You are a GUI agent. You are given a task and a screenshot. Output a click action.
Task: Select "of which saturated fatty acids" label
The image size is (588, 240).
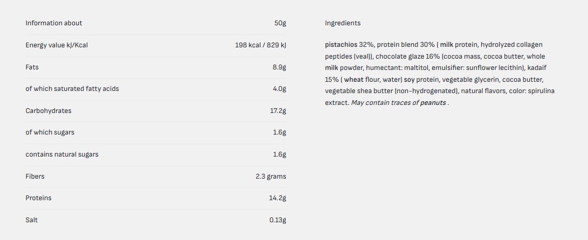pyautogui.click(x=72, y=89)
